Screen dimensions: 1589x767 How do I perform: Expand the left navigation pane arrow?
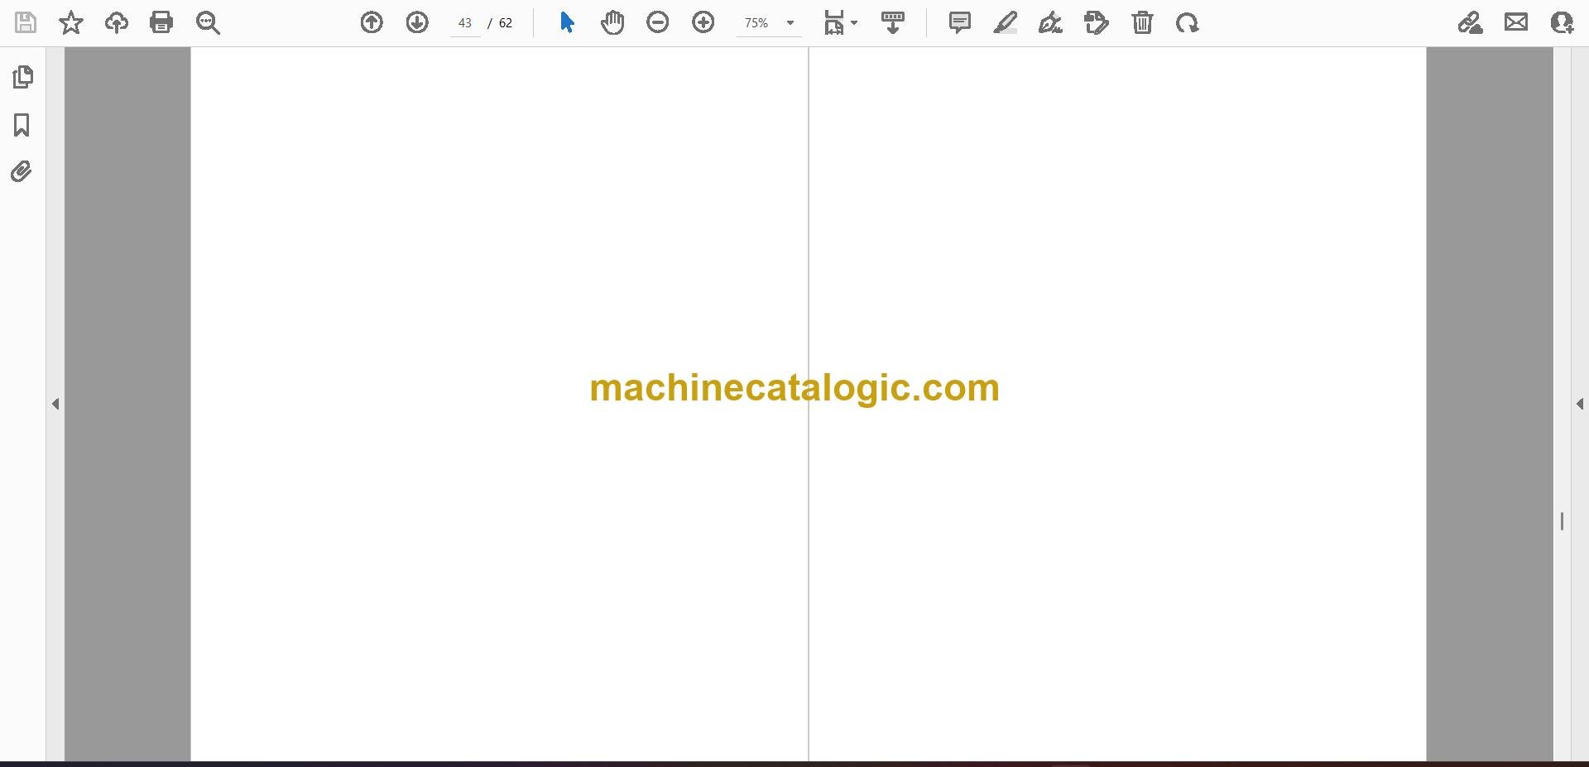55,404
